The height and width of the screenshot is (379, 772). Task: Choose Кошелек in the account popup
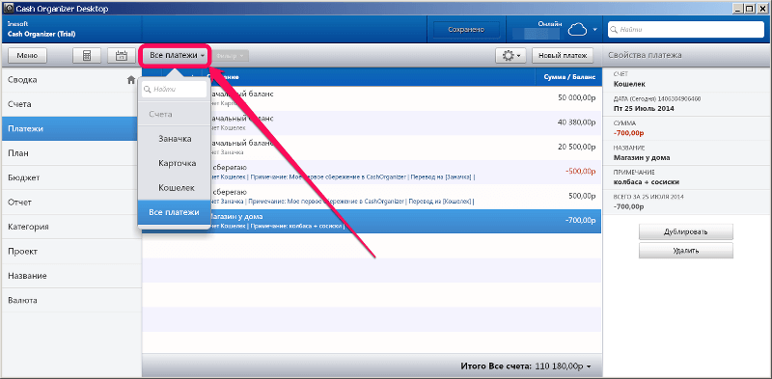click(175, 188)
